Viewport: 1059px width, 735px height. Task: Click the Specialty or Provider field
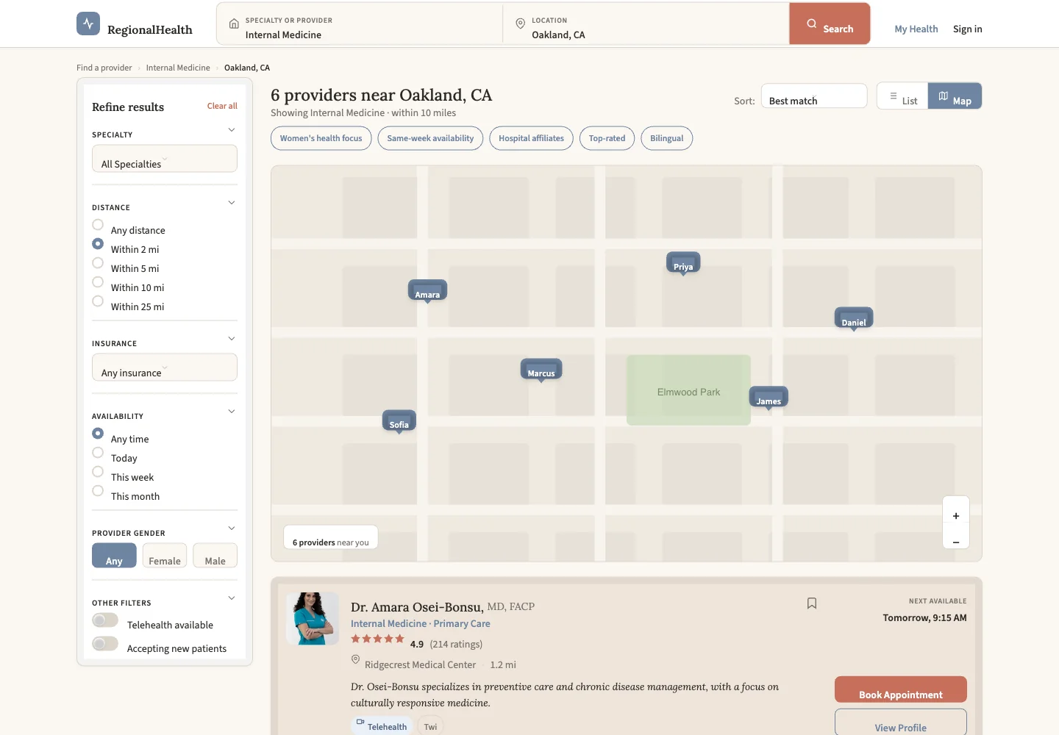[x=360, y=24]
